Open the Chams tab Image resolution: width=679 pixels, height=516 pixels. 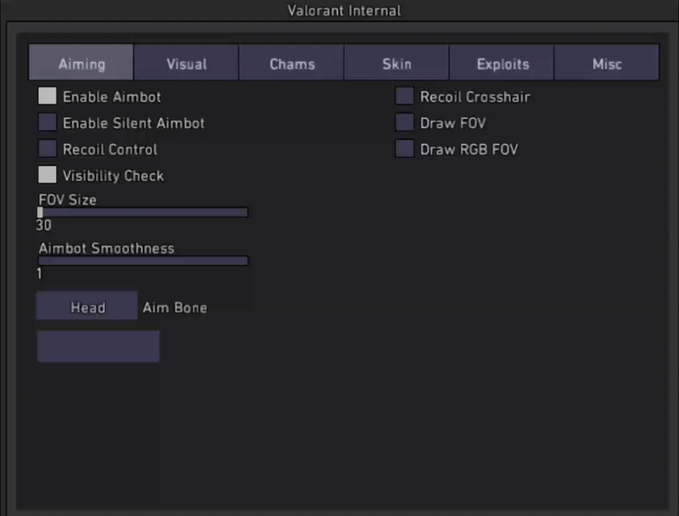(x=292, y=64)
